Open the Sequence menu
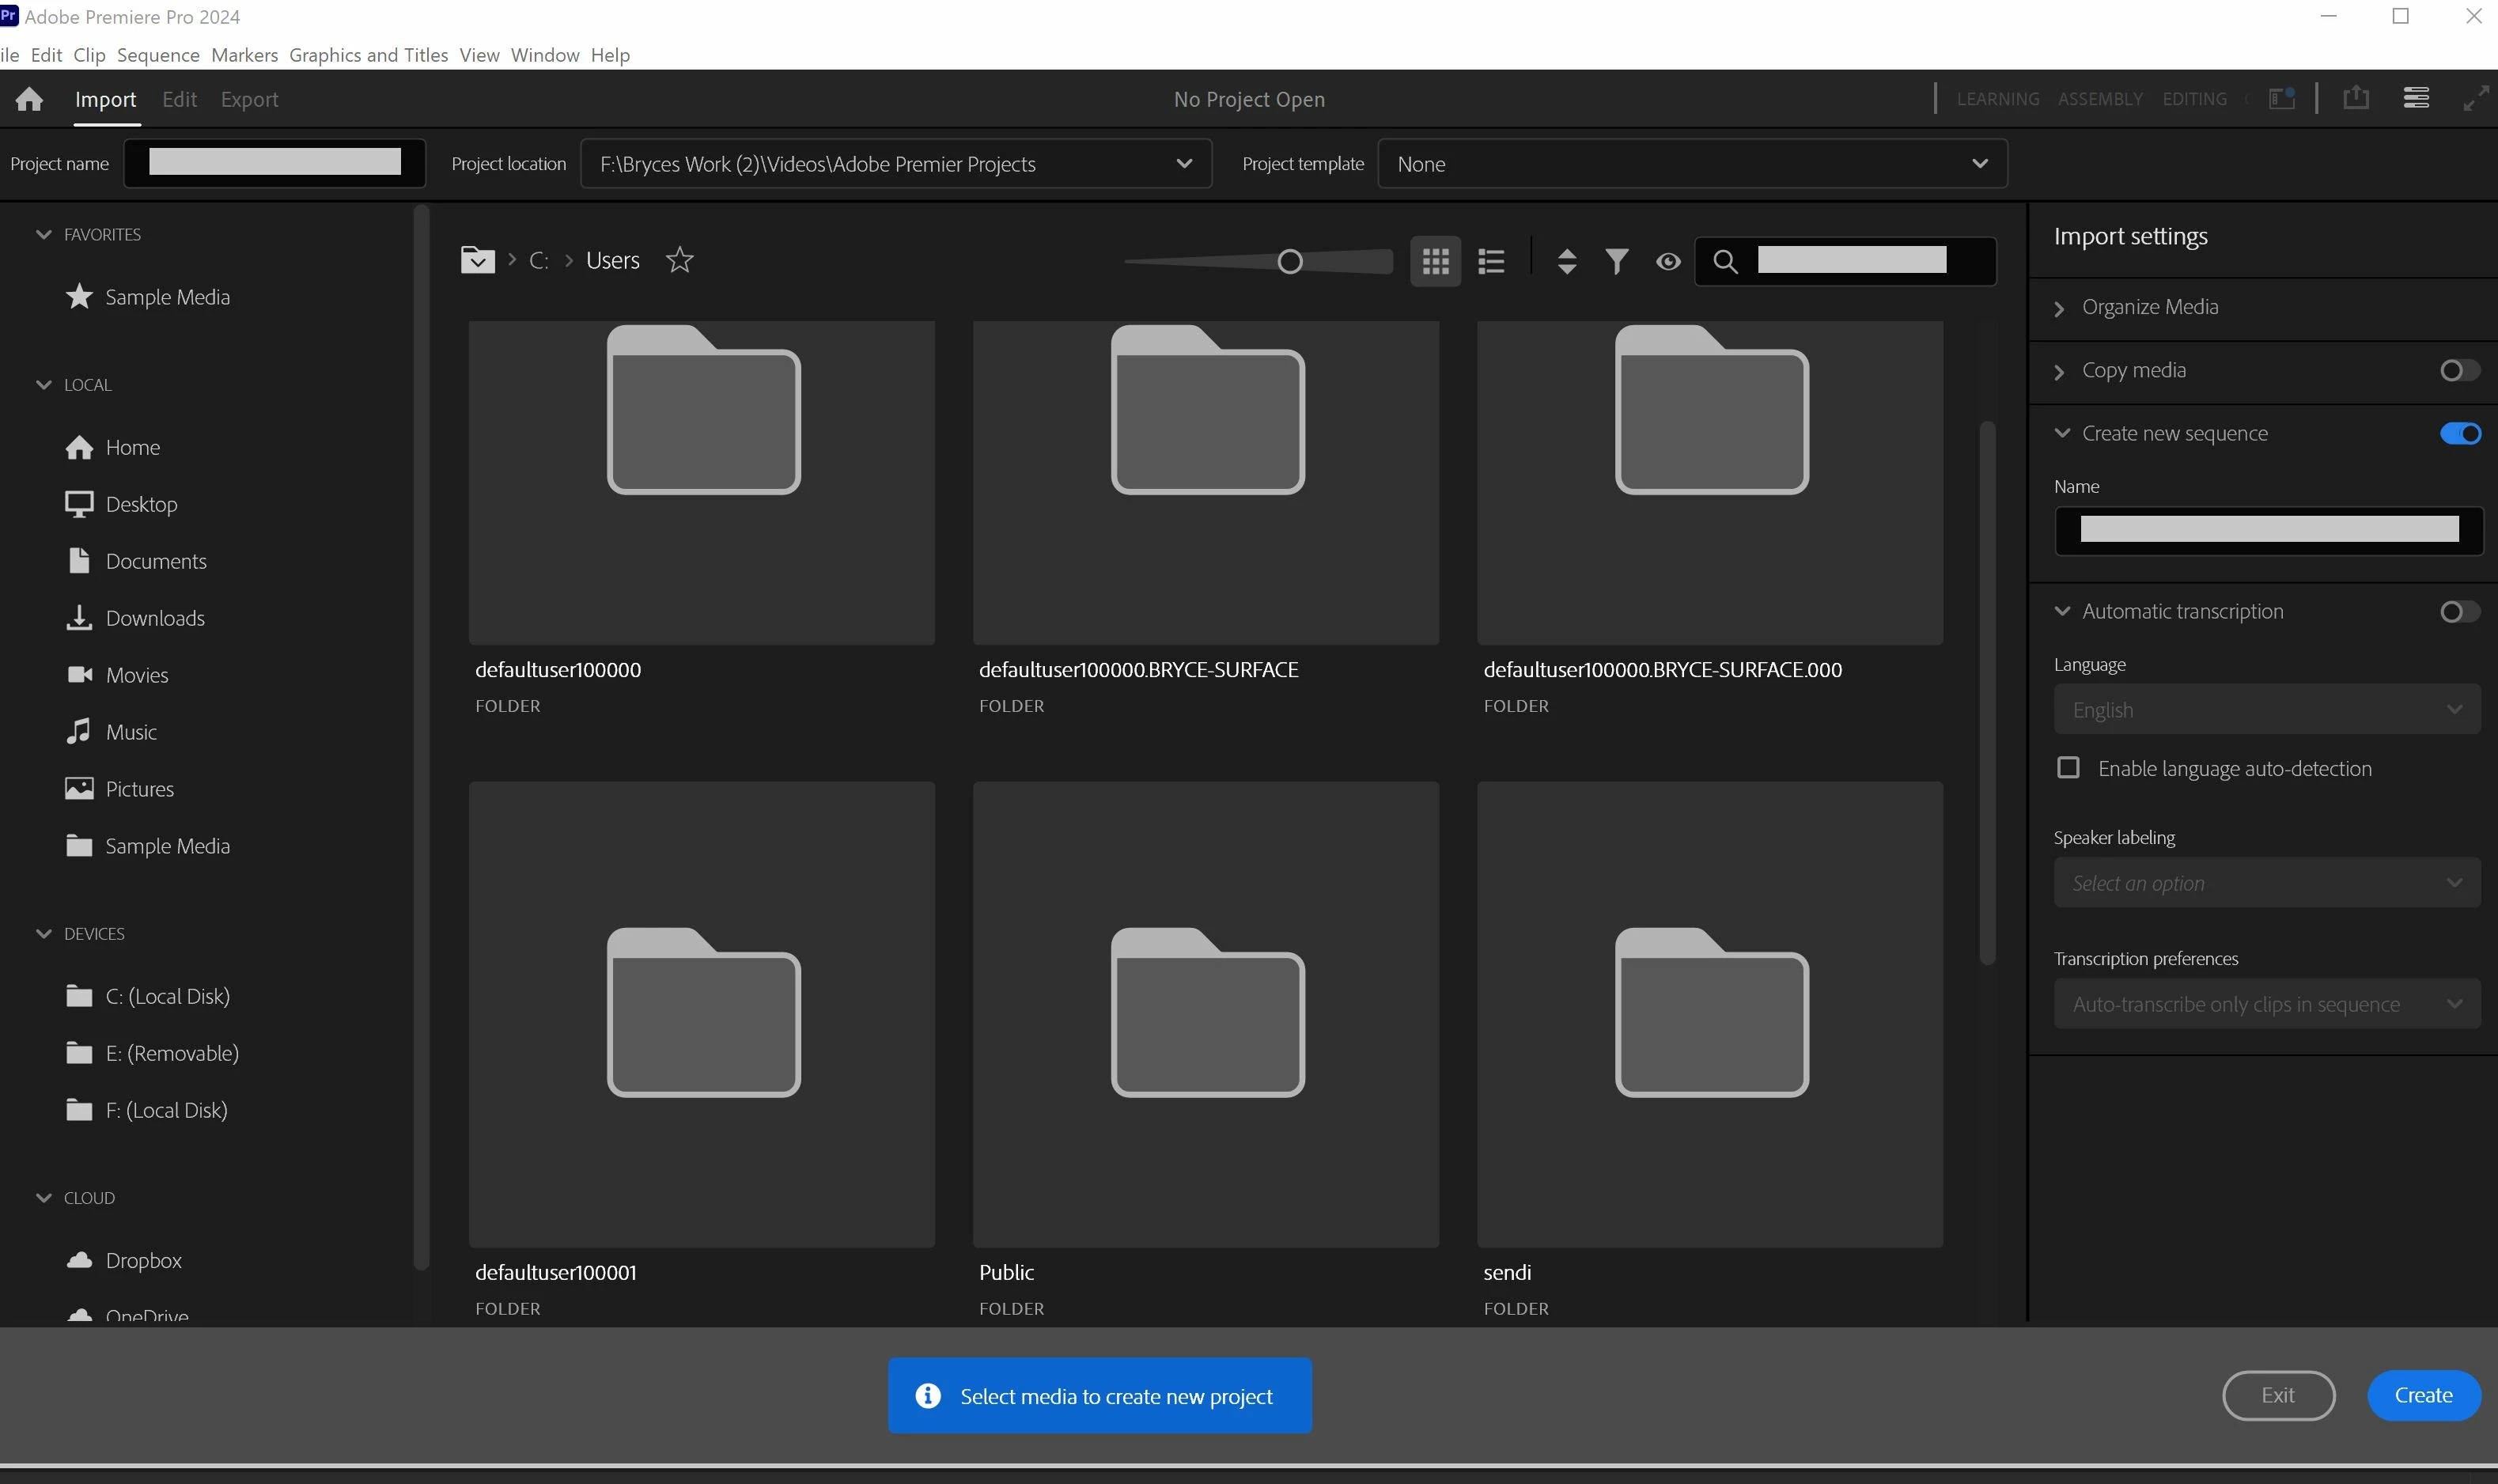This screenshot has width=2498, height=1484. [158, 55]
